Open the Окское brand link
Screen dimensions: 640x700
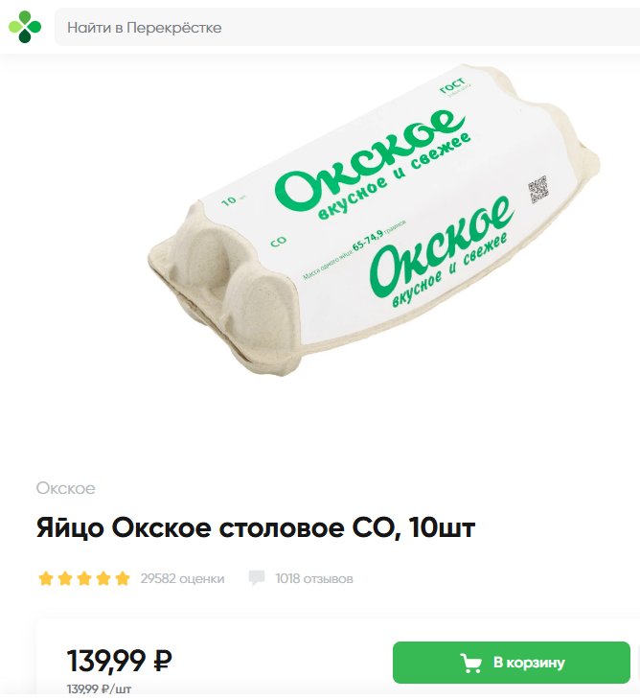[x=65, y=488]
